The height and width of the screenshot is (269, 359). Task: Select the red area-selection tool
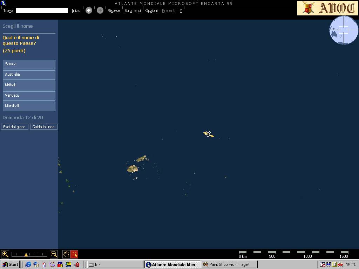tap(74, 254)
